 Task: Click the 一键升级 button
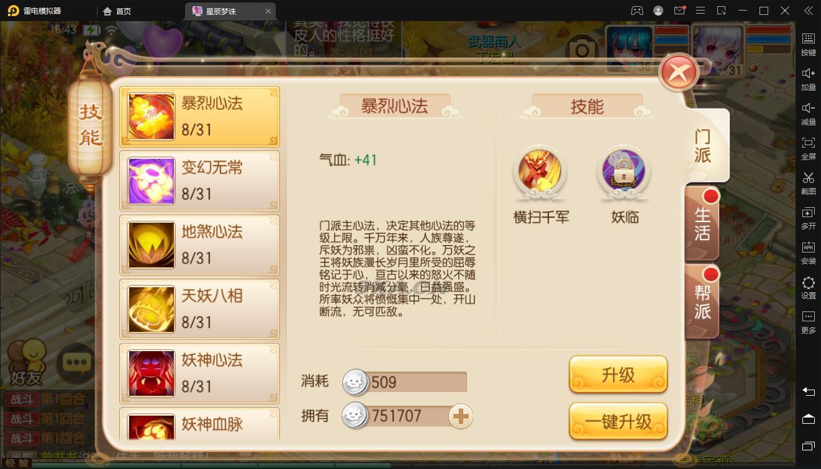coord(618,421)
